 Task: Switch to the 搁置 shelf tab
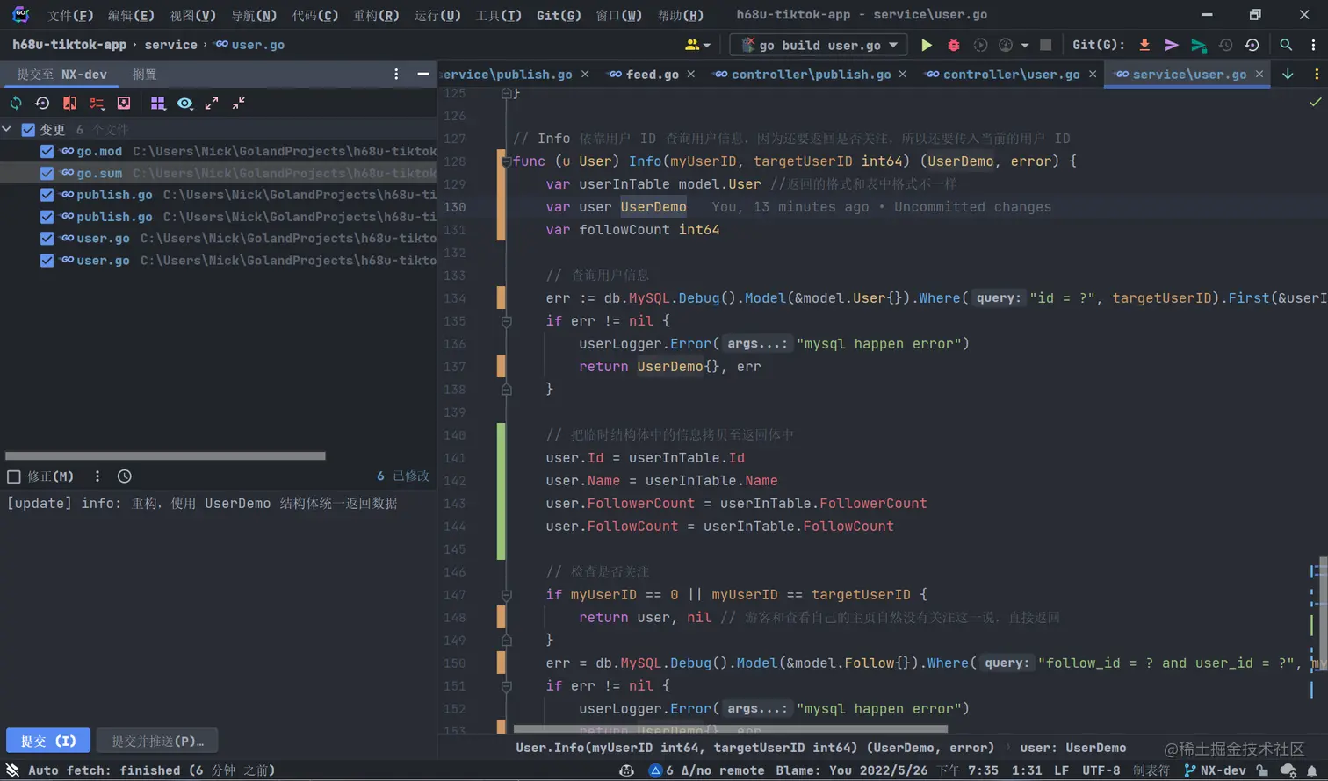pyautogui.click(x=144, y=75)
